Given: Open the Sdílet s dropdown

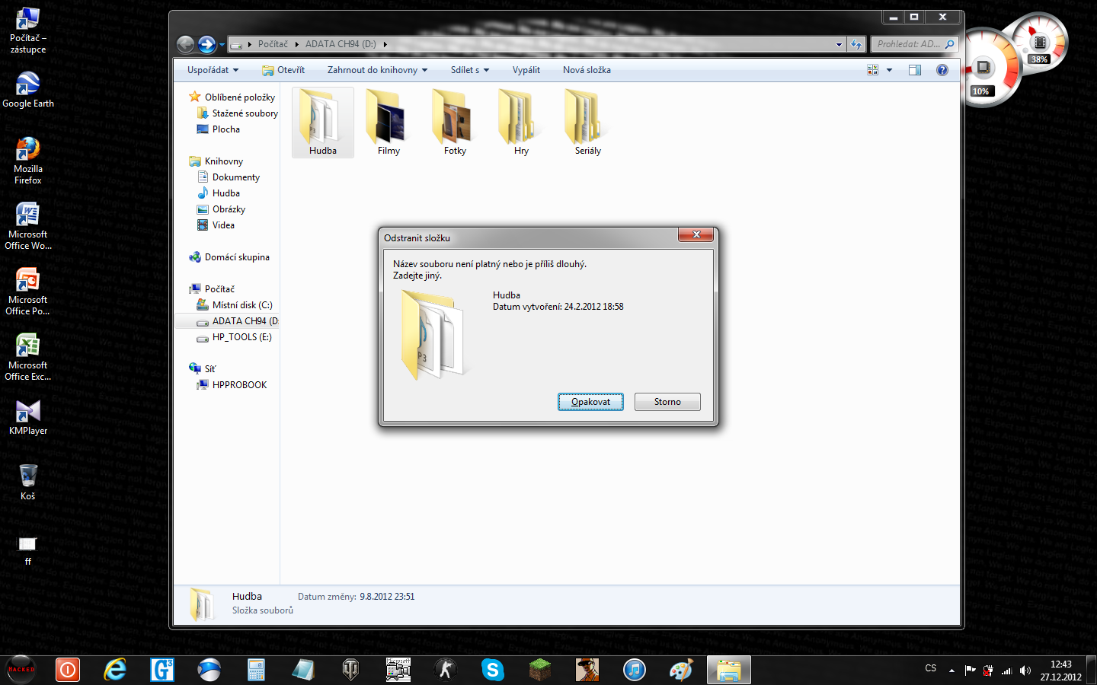Looking at the screenshot, I should (x=469, y=70).
